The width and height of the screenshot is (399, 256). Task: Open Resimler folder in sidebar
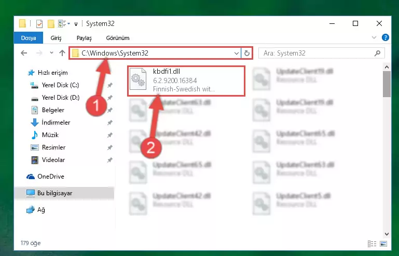pos(53,147)
